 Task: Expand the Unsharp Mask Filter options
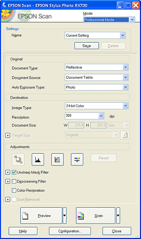tap(8, 172)
